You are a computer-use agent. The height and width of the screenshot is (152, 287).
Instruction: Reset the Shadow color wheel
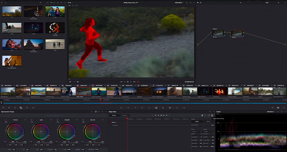25,120
